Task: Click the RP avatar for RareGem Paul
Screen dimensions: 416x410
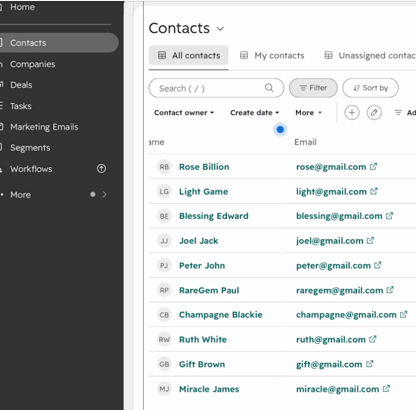Action: (164, 290)
